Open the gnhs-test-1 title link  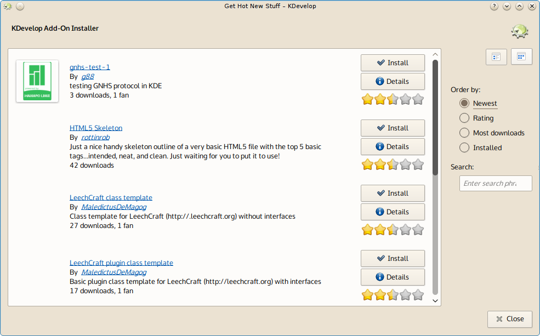point(90,67)
